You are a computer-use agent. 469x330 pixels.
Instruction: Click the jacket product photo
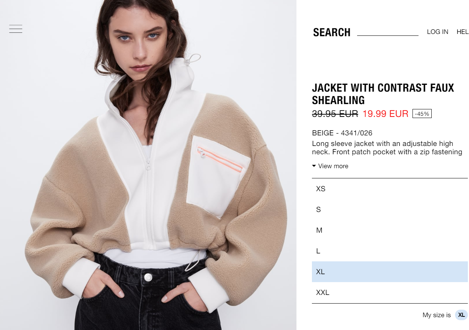pyautogui.click(x=148, y=165)
